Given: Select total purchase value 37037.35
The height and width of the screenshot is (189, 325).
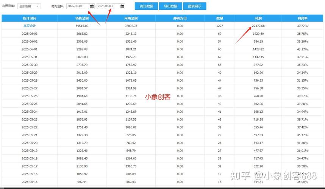Looking at the screenshot, I should 131,26.
